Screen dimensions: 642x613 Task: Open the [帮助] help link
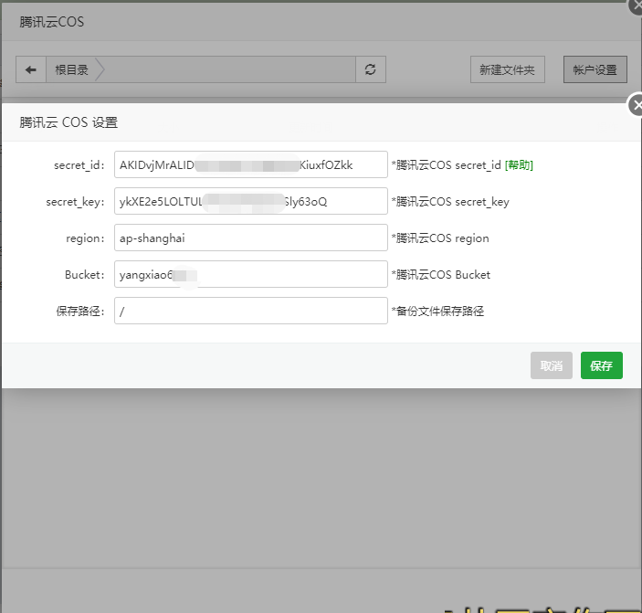[519, 165]
